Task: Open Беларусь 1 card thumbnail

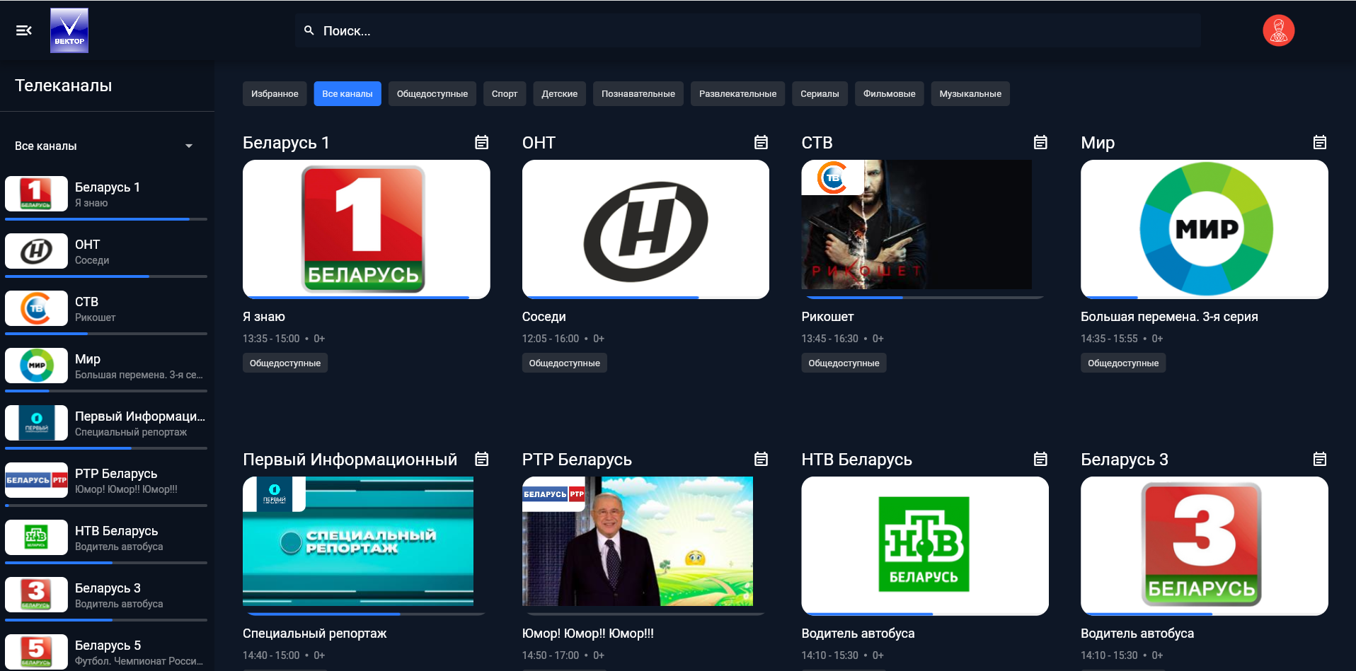Action: (367, 229)
